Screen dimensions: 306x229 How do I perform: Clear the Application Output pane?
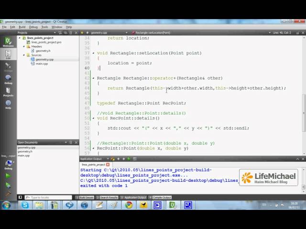[x=113, y=159]
